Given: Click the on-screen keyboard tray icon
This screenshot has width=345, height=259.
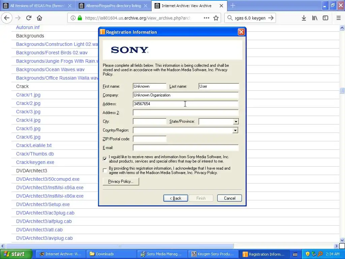Looking at the screenshot, I should pyautogui.click(x=295, y=254).
